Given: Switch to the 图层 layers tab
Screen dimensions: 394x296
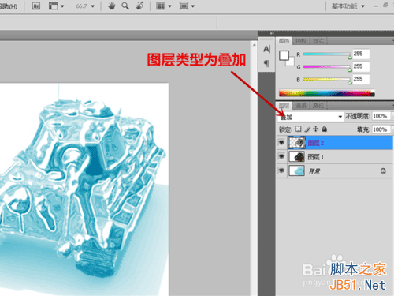Looking at the screenshot, I should click(x=284, y=106).
